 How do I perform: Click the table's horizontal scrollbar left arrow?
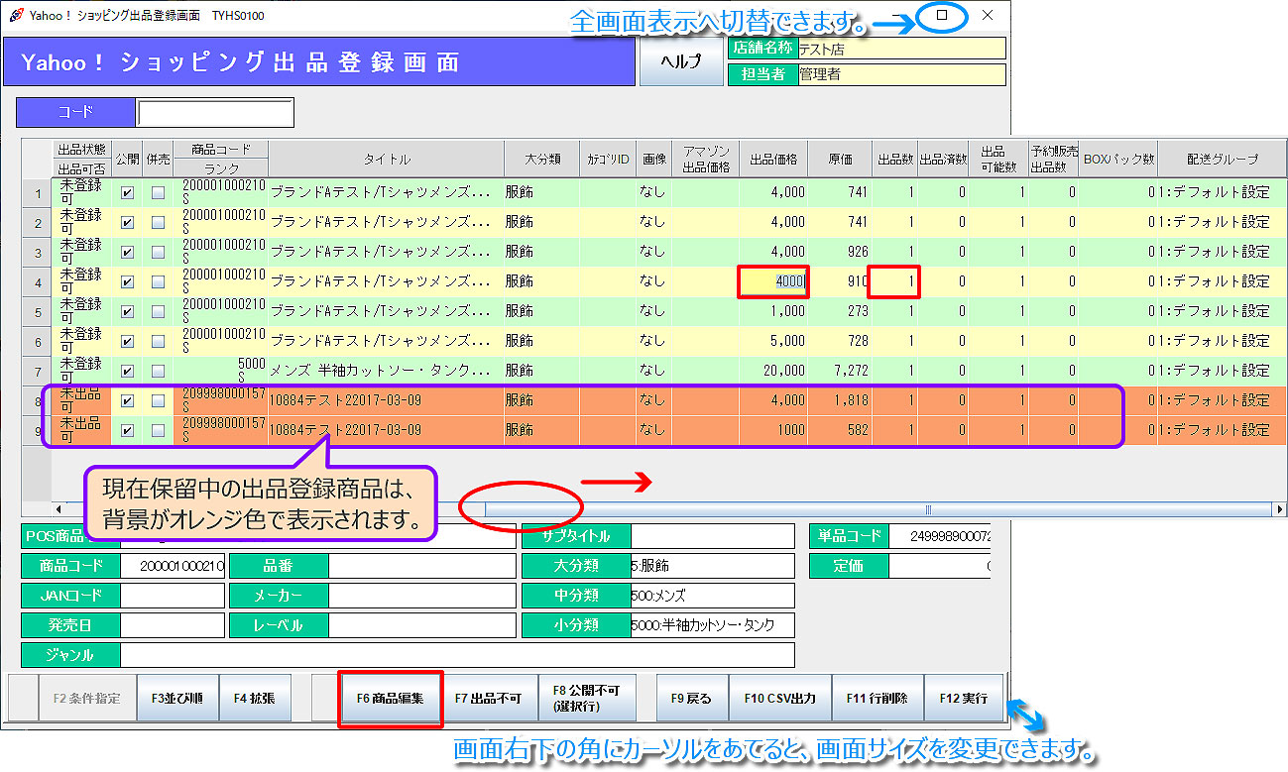tap(58, 509)
